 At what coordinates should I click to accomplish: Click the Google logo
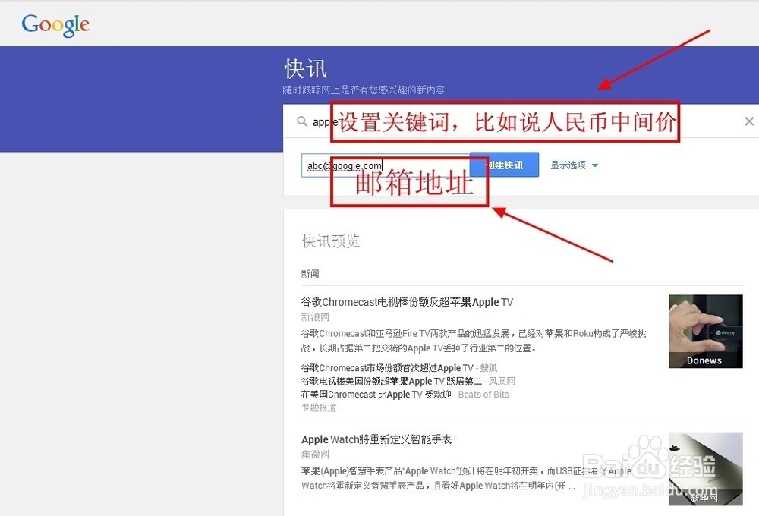[55, 25]
